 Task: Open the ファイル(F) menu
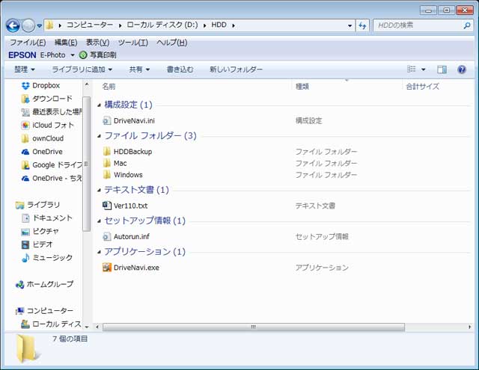tap(27, 43)
